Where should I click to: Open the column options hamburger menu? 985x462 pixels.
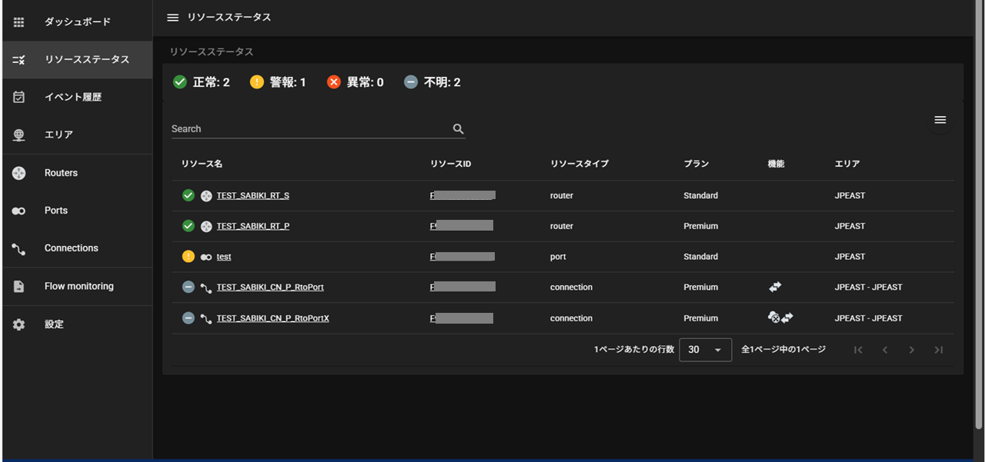(940, 119)
